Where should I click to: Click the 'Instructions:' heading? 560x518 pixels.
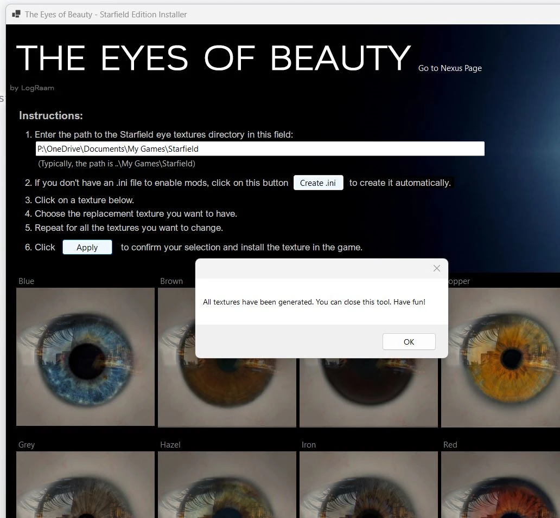click(x=50, y=115)
